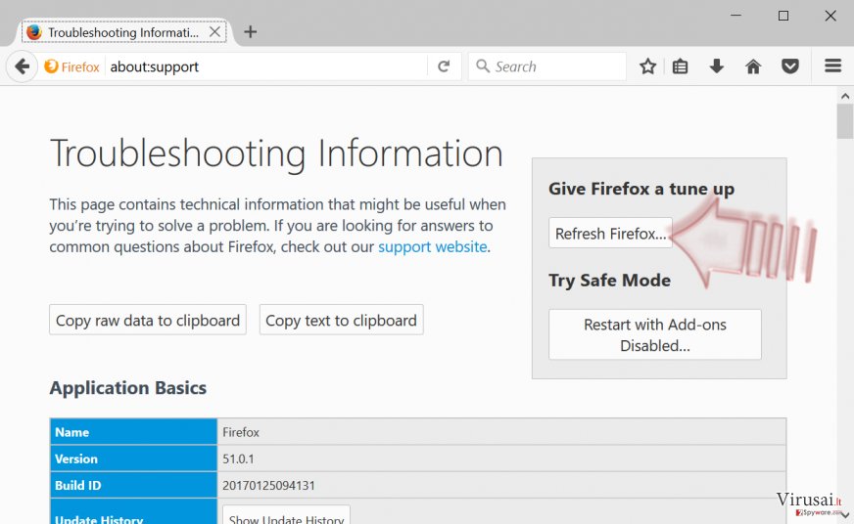This screenshot has width=854, height=524.
Task: Click the Try Safe Mode heading
Action: (x=609, y=280)
